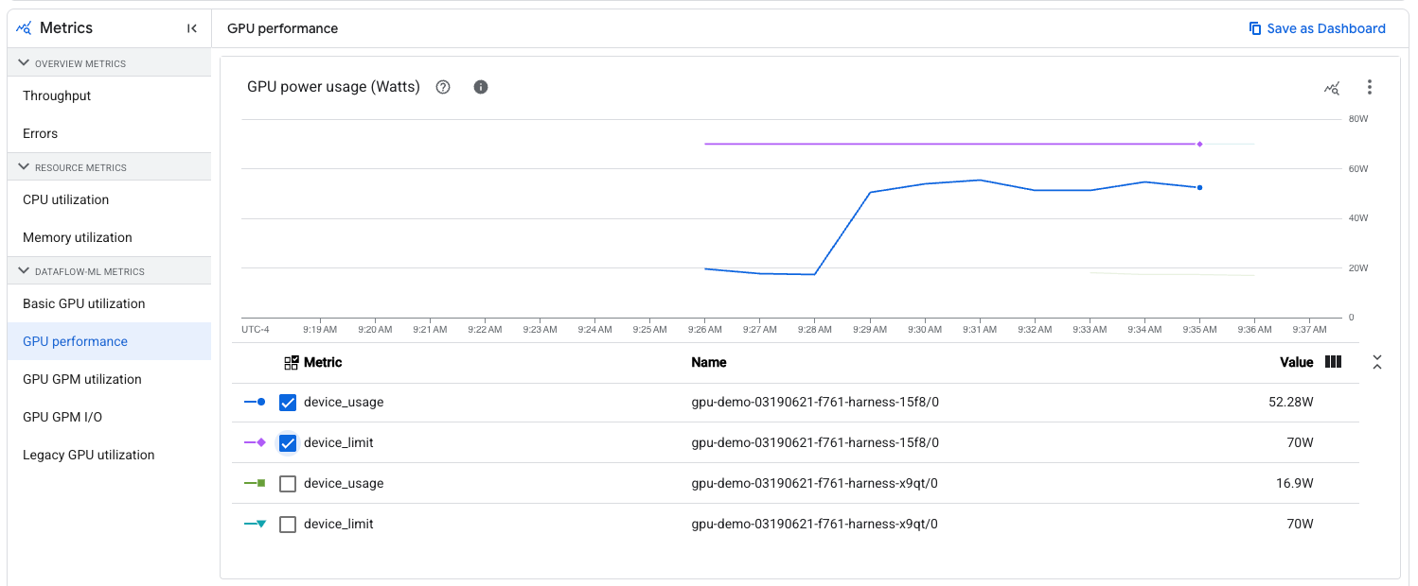The width and height of the screenshot is (1418, 586).
Task: Collapse the OVERVIEW METRICS section
Action: pos(23,62)
